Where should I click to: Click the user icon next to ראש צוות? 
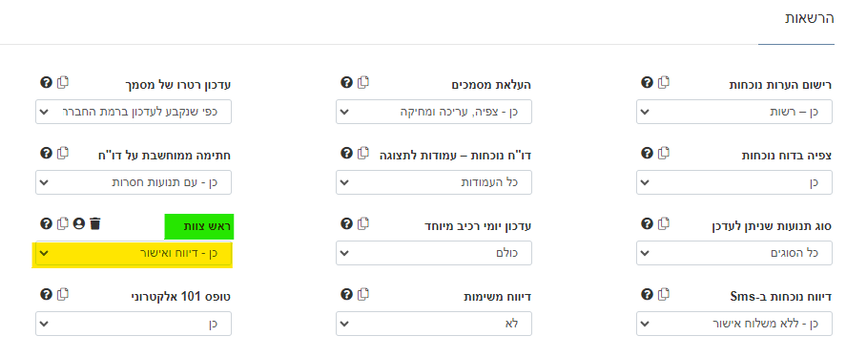click(79, 223)
